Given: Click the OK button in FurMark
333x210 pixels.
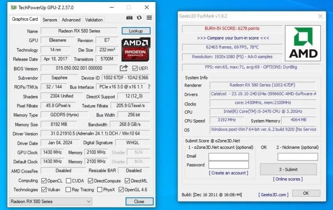Looking at the screenshot, I should click(306, 193).
